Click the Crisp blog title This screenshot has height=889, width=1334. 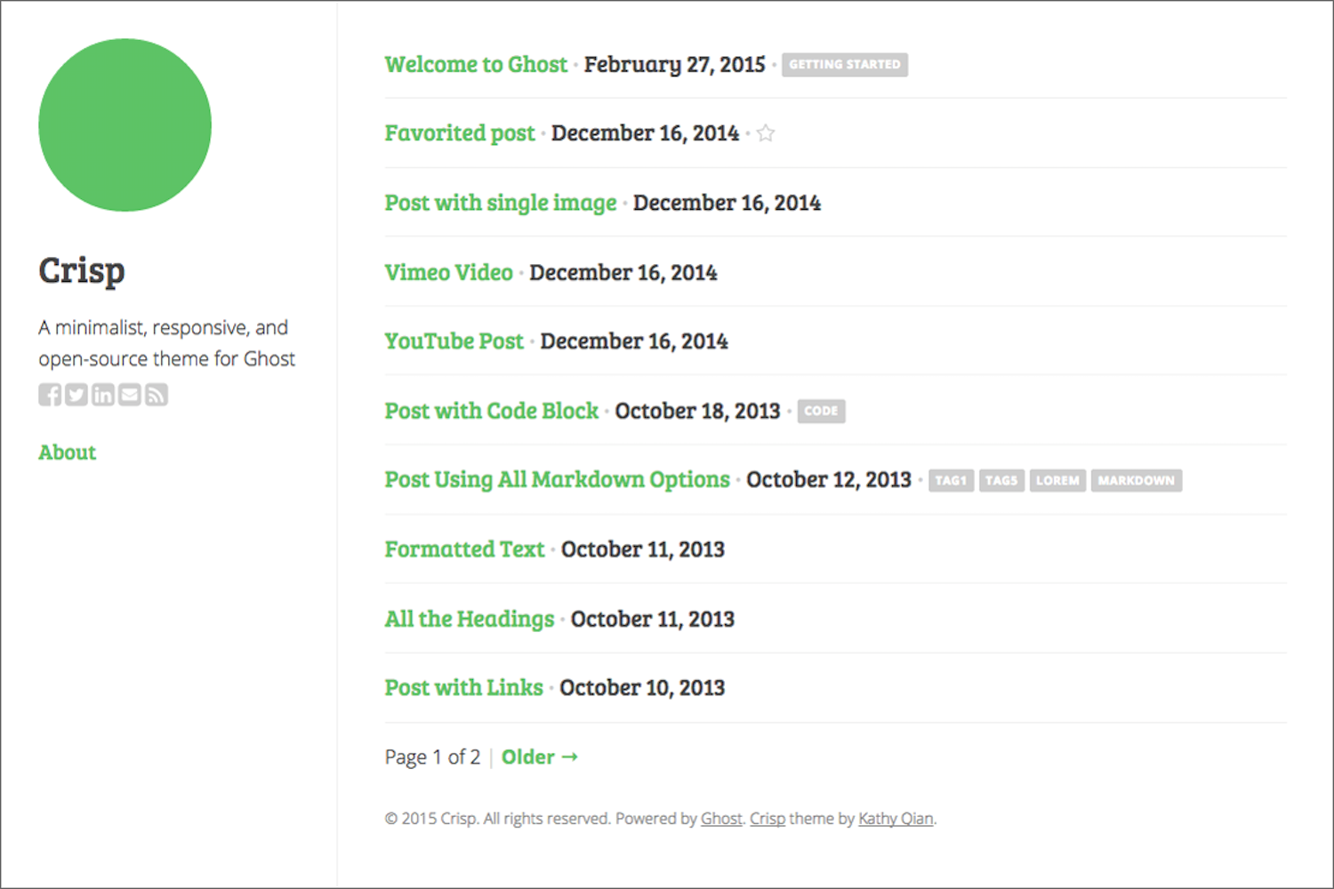82,270
